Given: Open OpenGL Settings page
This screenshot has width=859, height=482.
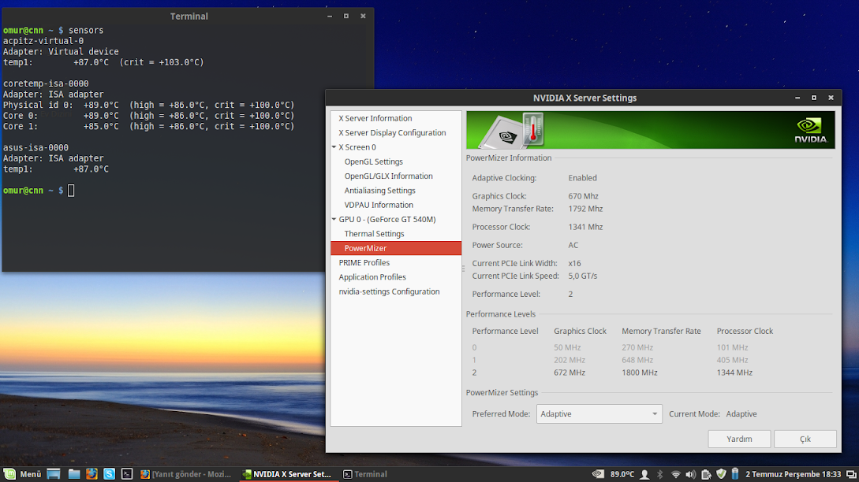Looking at the screenshot, I should [373, 161].
